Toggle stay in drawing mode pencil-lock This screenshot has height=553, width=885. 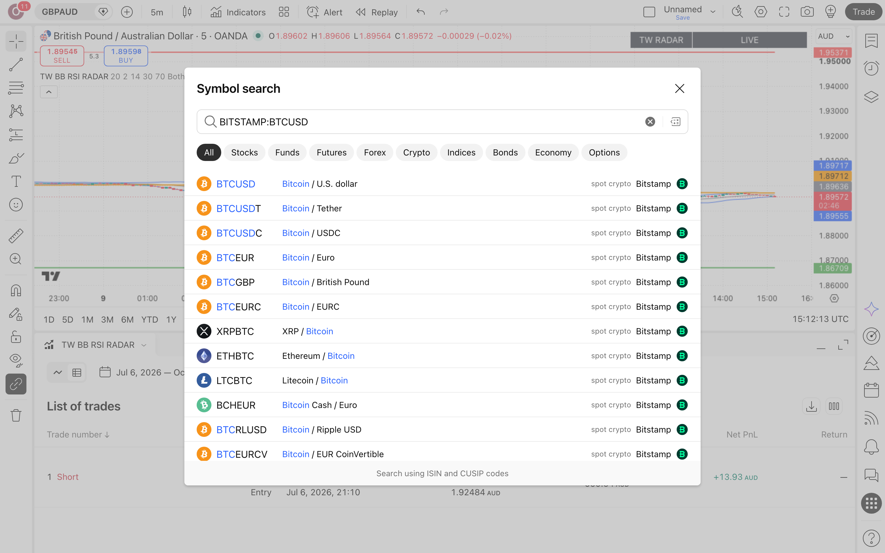[x=16, y=314]
